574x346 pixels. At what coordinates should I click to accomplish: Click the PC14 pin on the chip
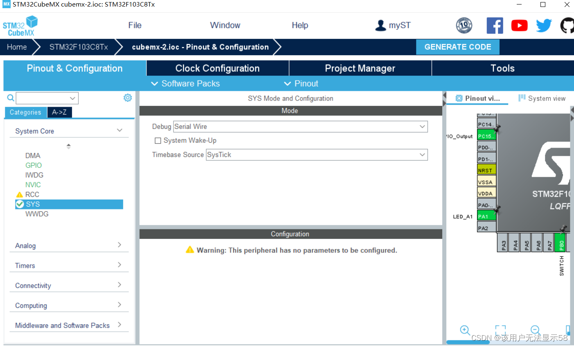click(x=487, y=124)
